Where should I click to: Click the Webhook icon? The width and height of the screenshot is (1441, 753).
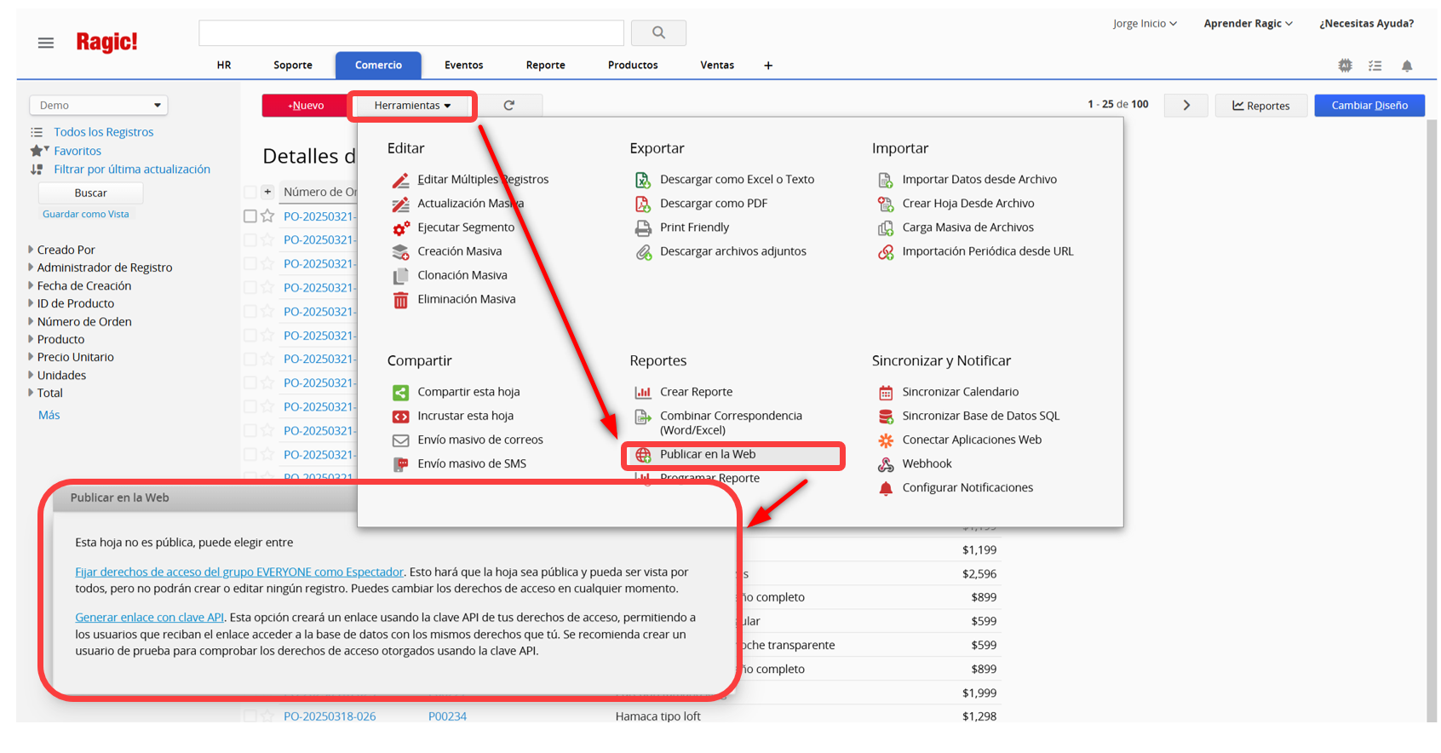click(x=886, y=464)
